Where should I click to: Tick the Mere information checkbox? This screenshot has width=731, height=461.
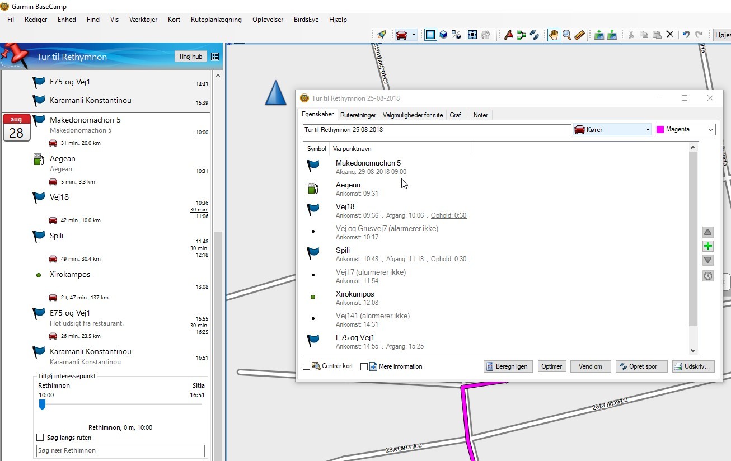(x=364, y=366)
